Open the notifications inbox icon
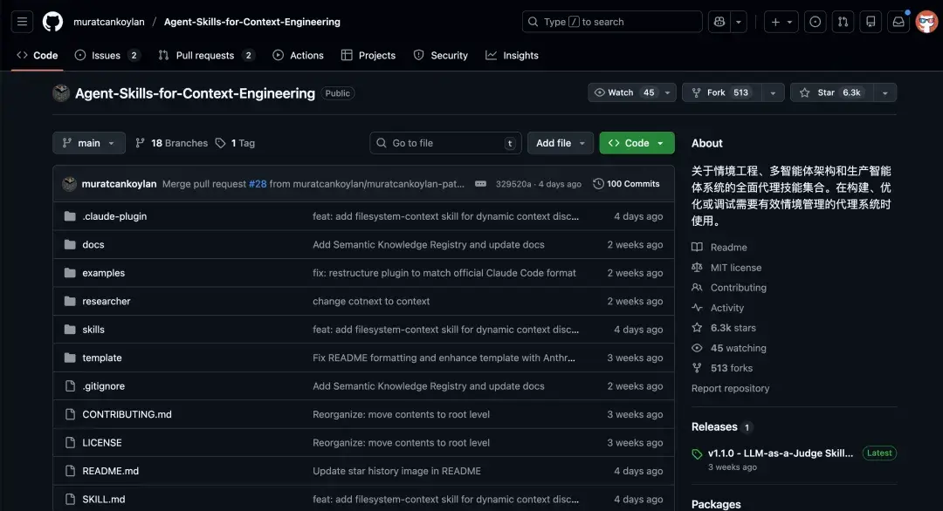943x511 pixels. click(x=898, y=22)
